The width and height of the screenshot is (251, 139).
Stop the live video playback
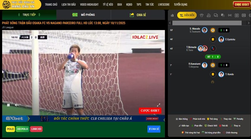click(8, 105)
